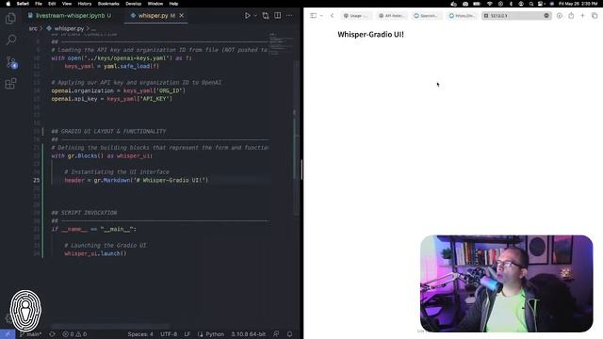
Task: Toggle the Safari sidebar button
Action: (x=314, y=16)
